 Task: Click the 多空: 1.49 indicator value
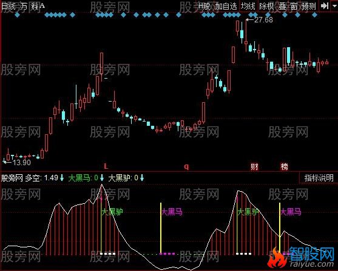tap(42, 178)
